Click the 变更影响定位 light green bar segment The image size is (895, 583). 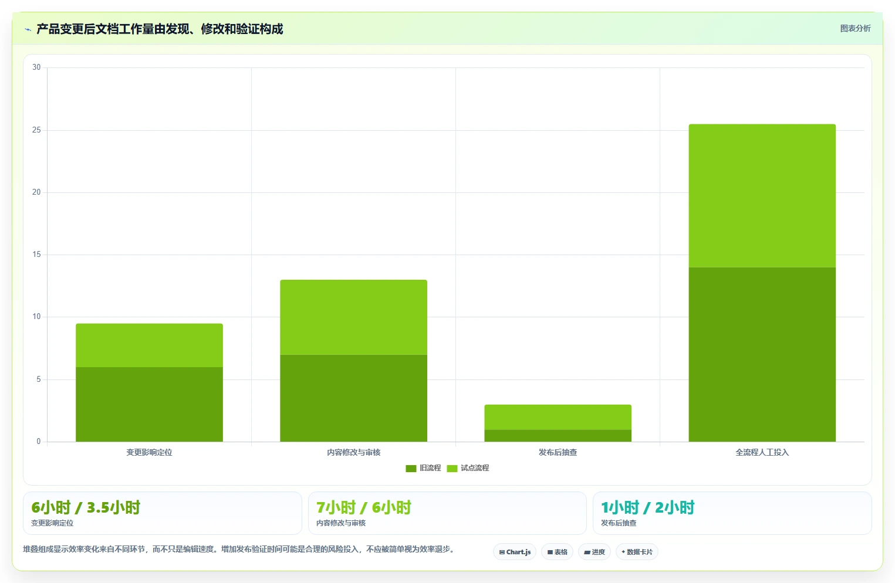coord(149,345)
